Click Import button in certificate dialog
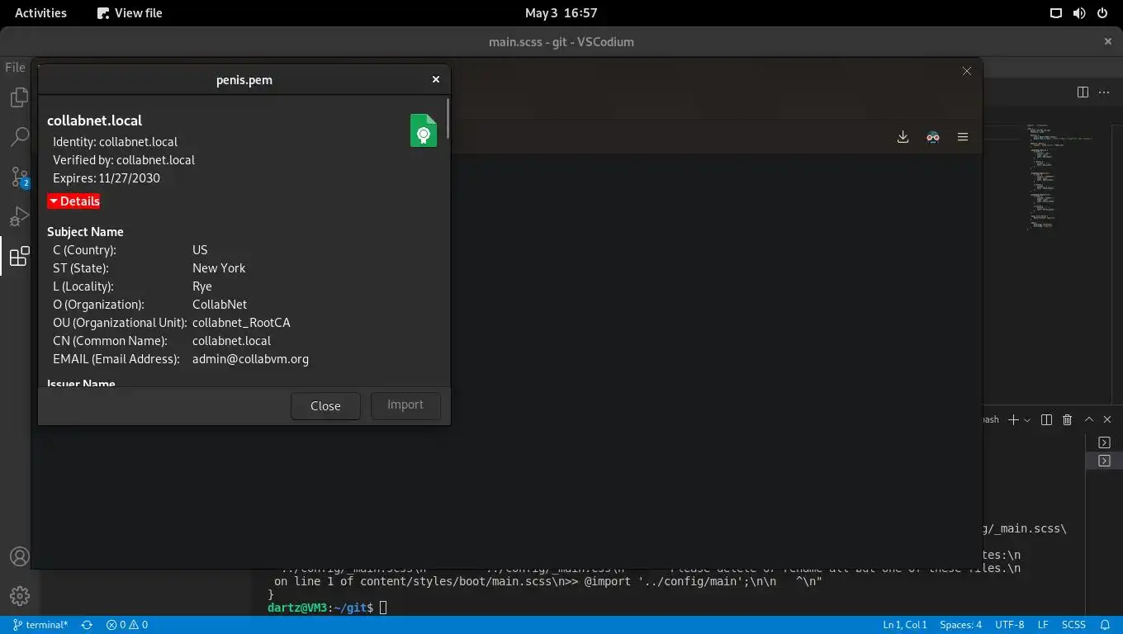 405,405
